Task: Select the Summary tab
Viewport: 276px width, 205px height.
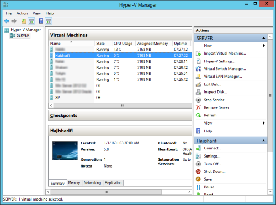Action: click(x=57, y=183)
